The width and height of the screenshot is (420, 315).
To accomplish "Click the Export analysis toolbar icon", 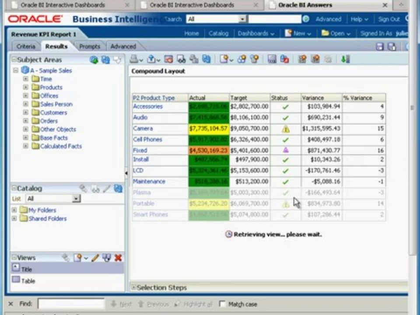I will [x=153, y=59].
